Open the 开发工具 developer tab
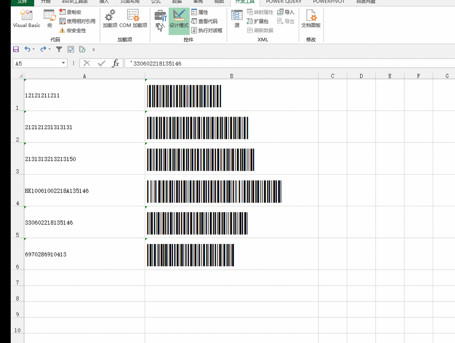 [245, 2]
